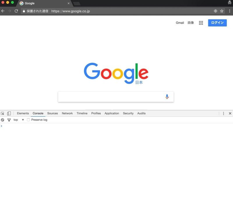Open the Gmail link

[x=180, y=23]
